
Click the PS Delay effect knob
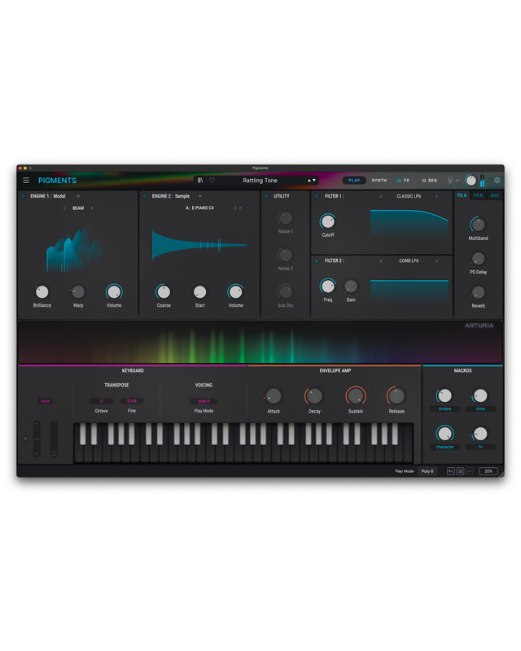point(478,258)
